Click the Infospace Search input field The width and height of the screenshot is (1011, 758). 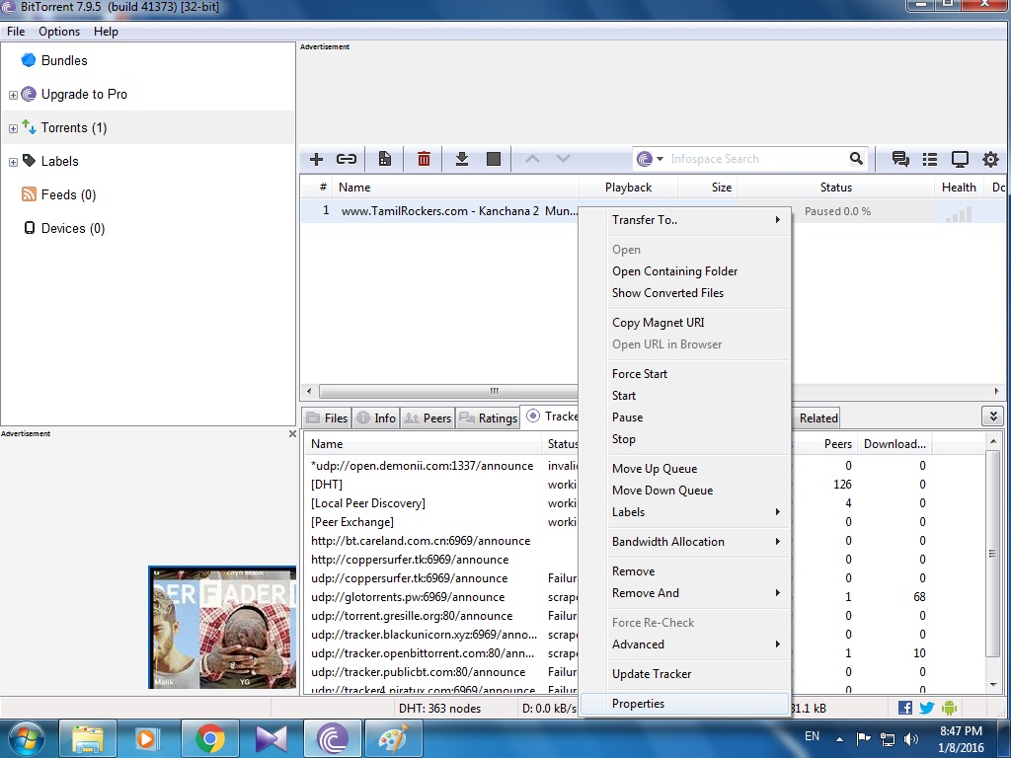pyautogui.click(x=757, y=159)
